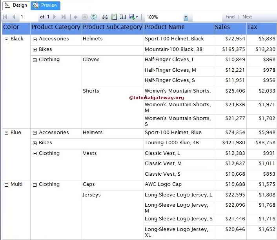Open the export format dropdown

[x=133, y=17]
